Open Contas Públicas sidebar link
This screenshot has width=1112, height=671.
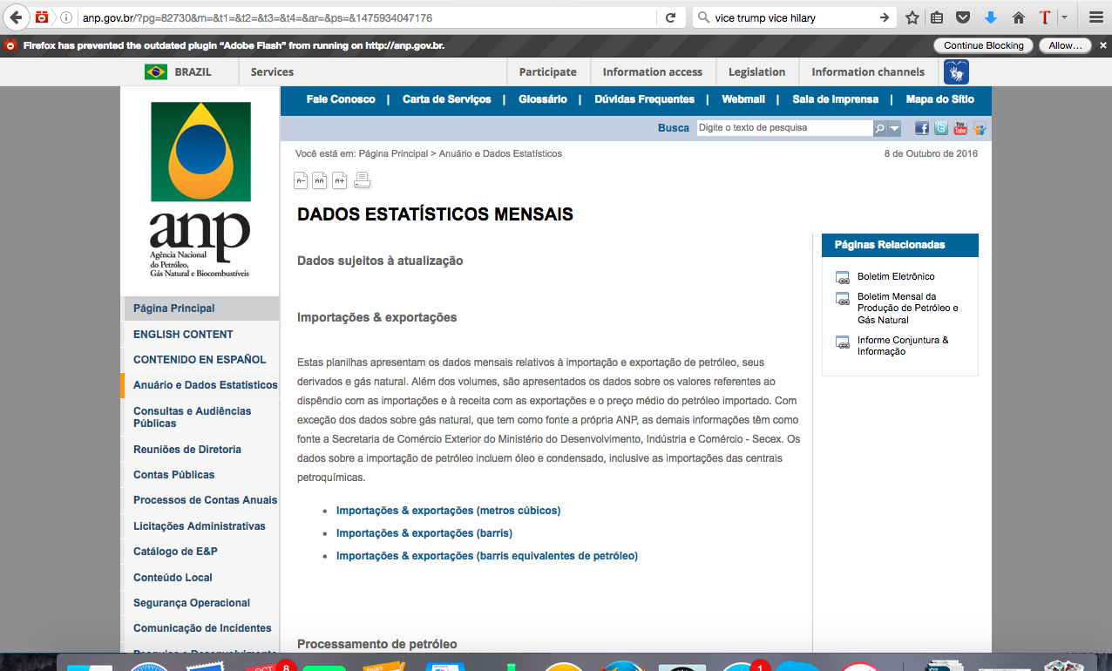(x=173, y=475)
